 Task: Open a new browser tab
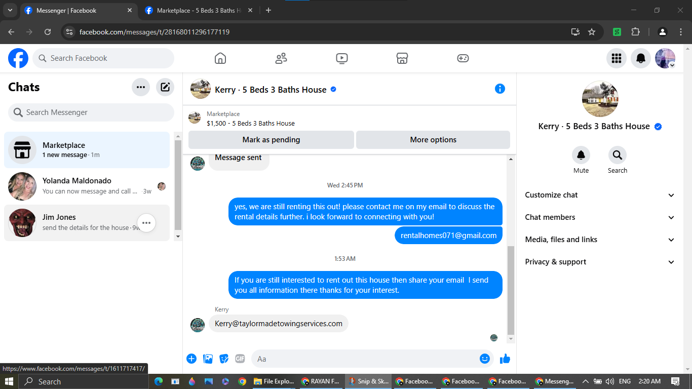tap(268, 10)
